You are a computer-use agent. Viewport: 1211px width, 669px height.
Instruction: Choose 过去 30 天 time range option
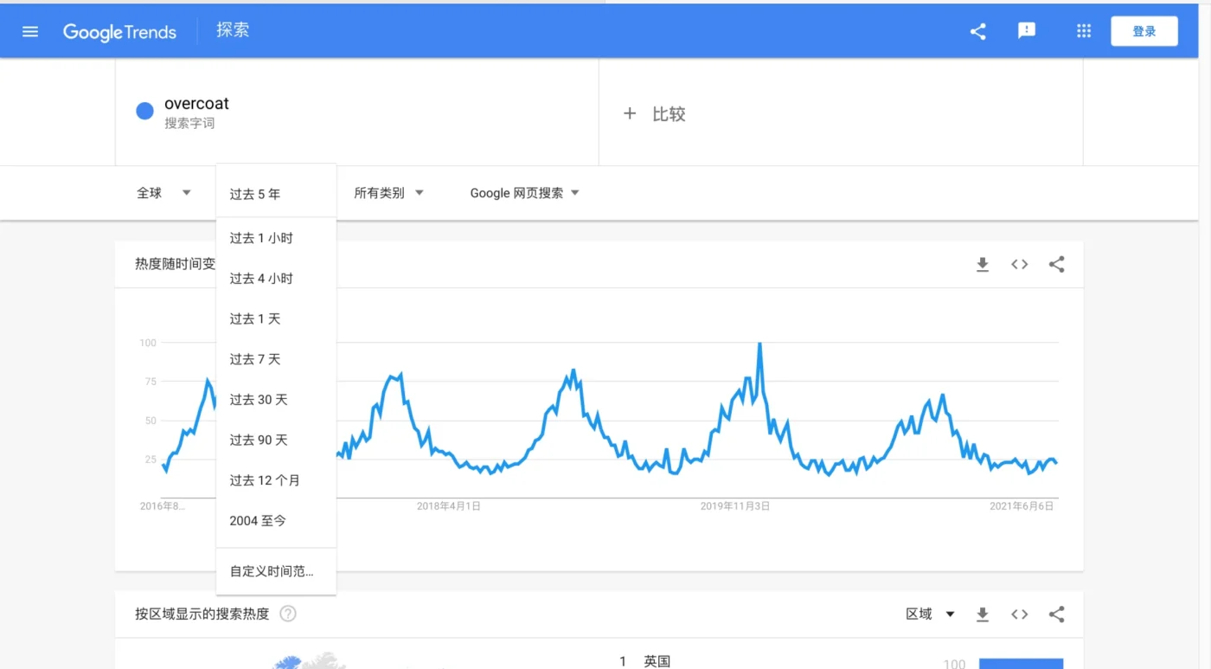(x=259, y=400)
